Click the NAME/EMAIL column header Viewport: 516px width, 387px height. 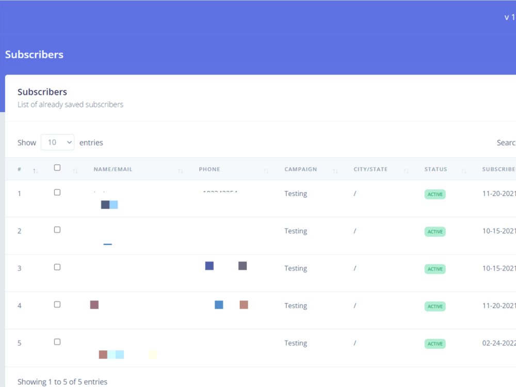[113, 169]
